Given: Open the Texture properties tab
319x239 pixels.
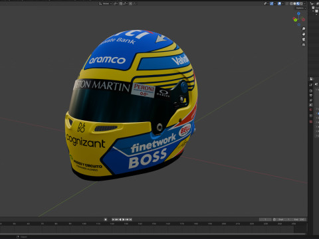Looking at the screenshot, I should point(311,121).
